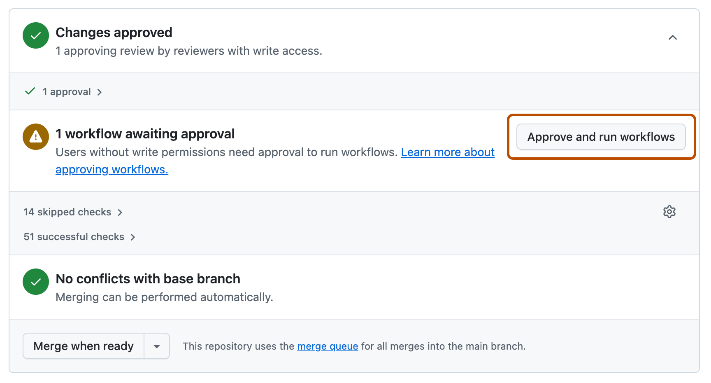
Task: Open the checks settings gear
Action: click(x=669, y=212)
